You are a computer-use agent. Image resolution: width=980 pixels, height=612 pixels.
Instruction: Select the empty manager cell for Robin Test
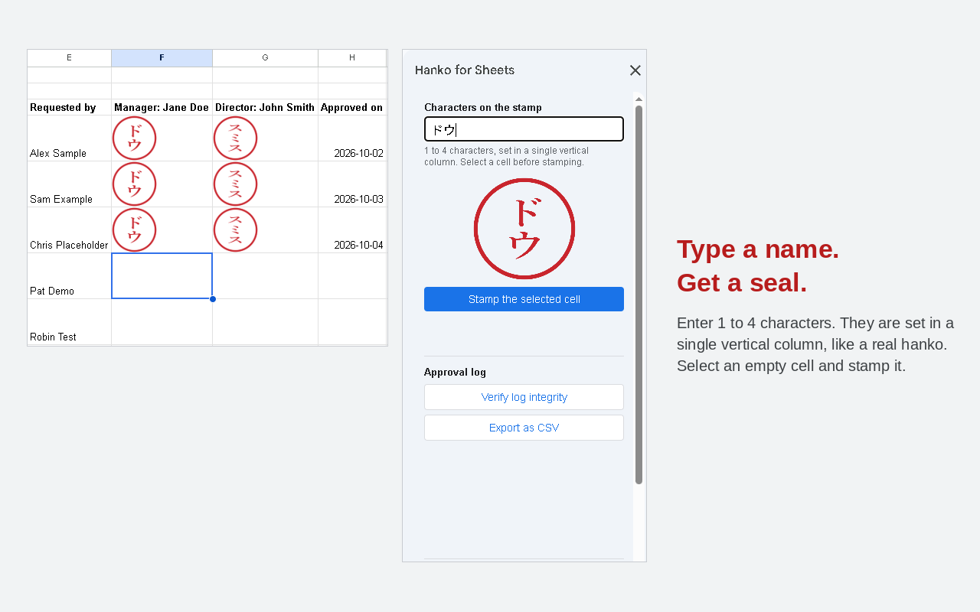(162, 321)
